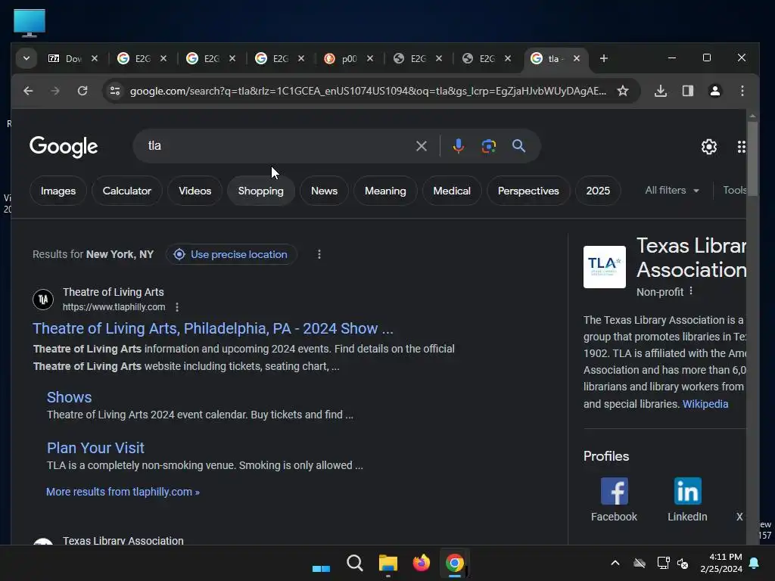Open Firefox from taskbar
The width and height of the screenshot is (775, 581).
click(x=421, y=563)
